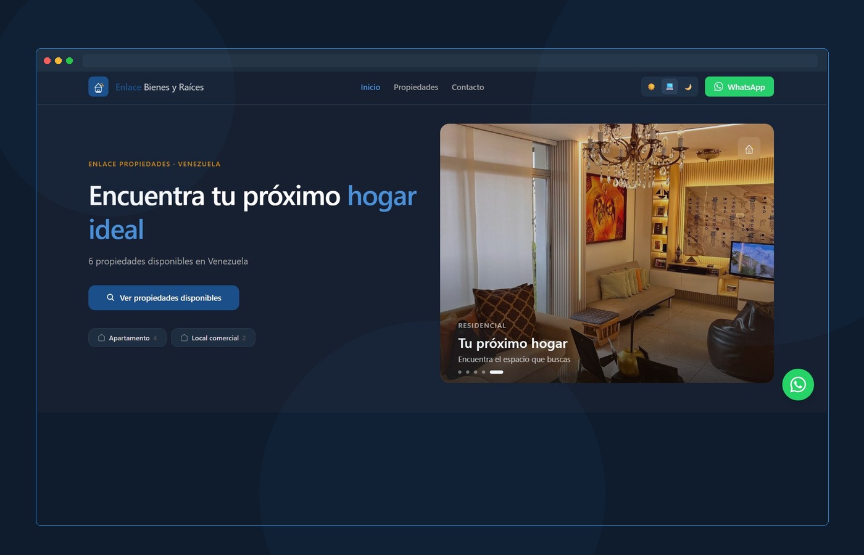Viewport: 864px width, 555px height.
Task: Click 'Tu próximo hogar' slide title
Action: click(x=513, y=343)
